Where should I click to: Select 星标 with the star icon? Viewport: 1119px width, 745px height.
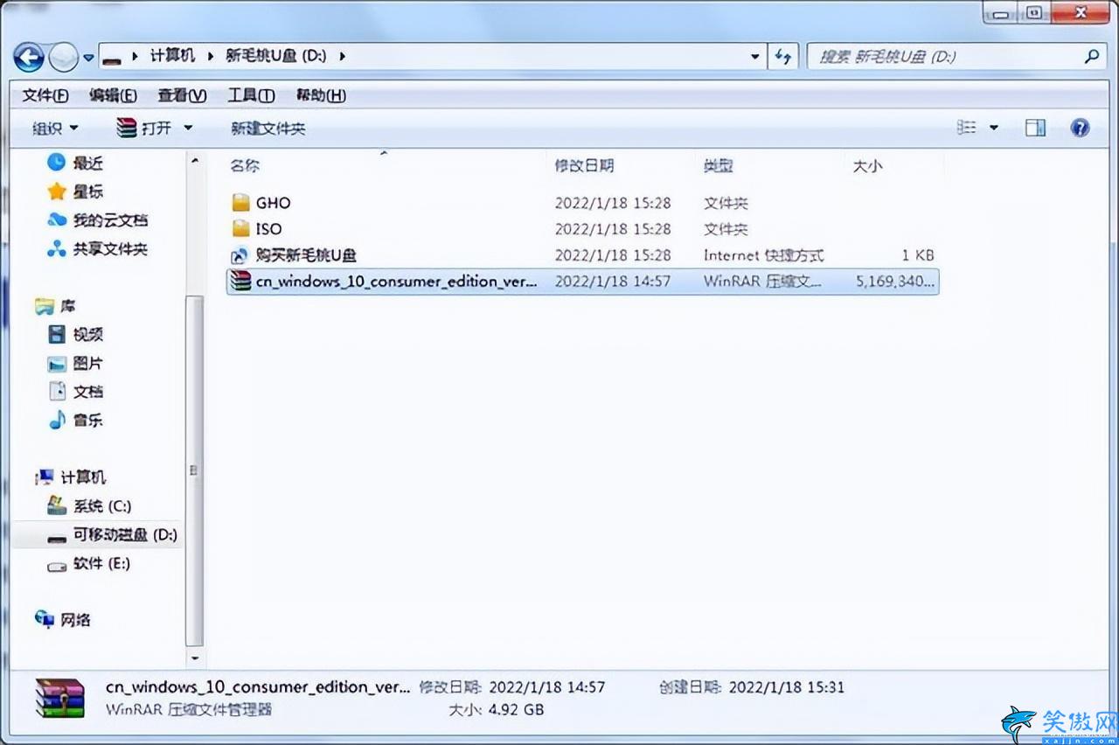click(75, 191)
